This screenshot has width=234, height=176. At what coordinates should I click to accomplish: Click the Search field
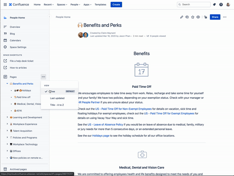193,4
